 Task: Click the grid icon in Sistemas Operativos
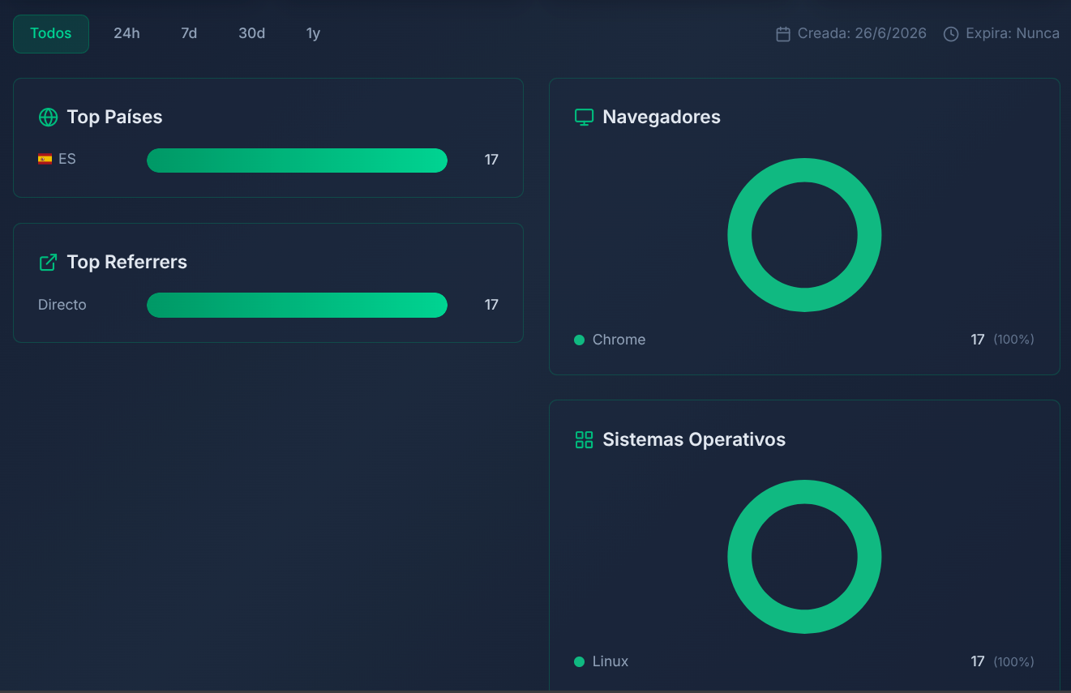(x=584, y=440)
